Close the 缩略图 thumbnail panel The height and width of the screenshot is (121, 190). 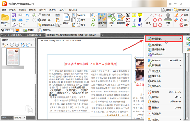34,40
